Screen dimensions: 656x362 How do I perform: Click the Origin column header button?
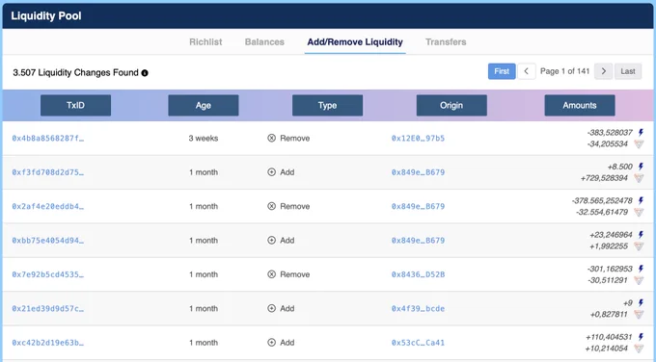click(451, 105)
